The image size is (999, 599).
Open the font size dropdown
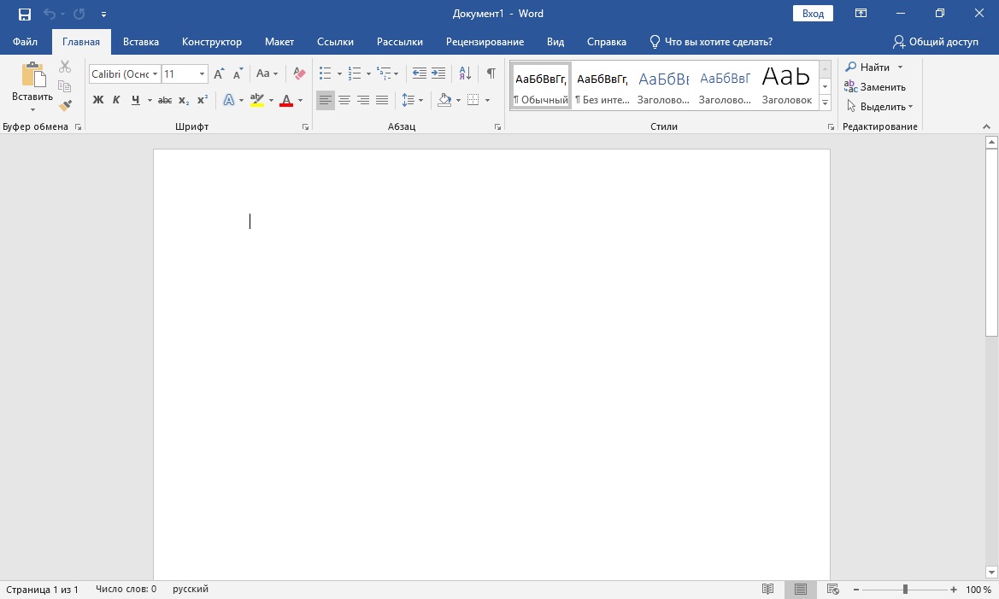tap(202, 73)
